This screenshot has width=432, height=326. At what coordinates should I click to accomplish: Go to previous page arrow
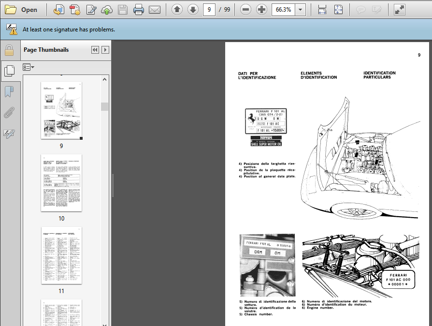click(177, 10)
